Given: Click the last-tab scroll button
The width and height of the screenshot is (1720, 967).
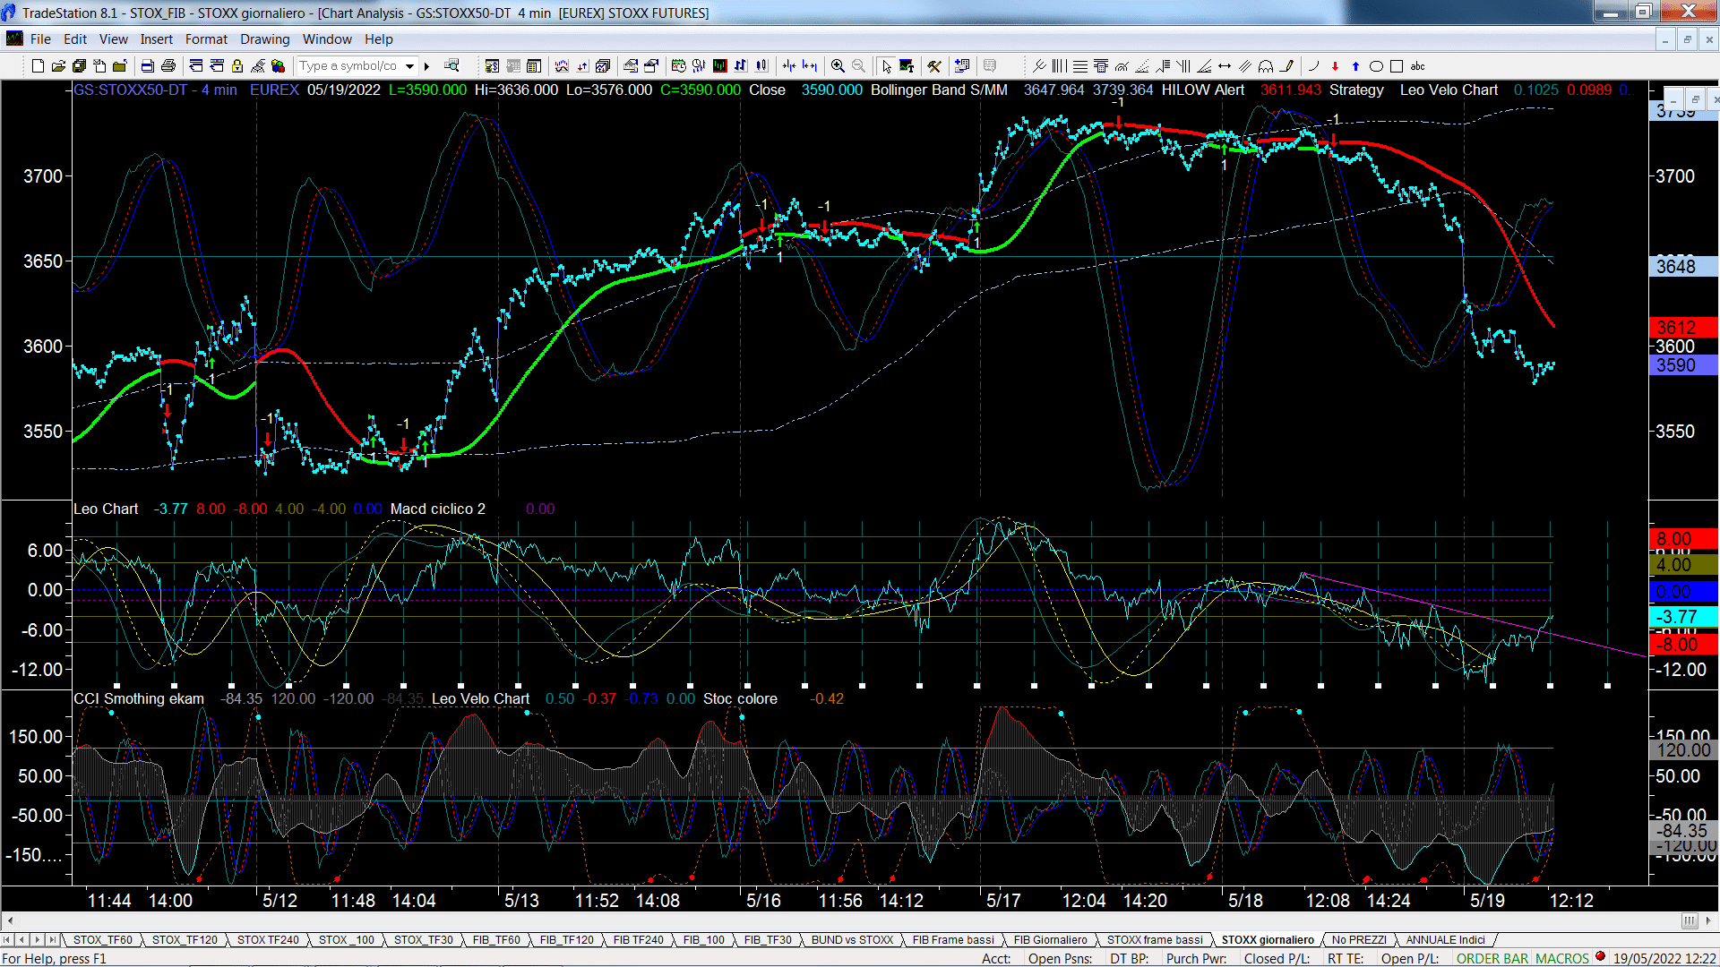Looking at the screenshot, I should (53, 939).
